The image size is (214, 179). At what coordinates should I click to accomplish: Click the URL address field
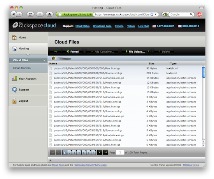point(122,14)
